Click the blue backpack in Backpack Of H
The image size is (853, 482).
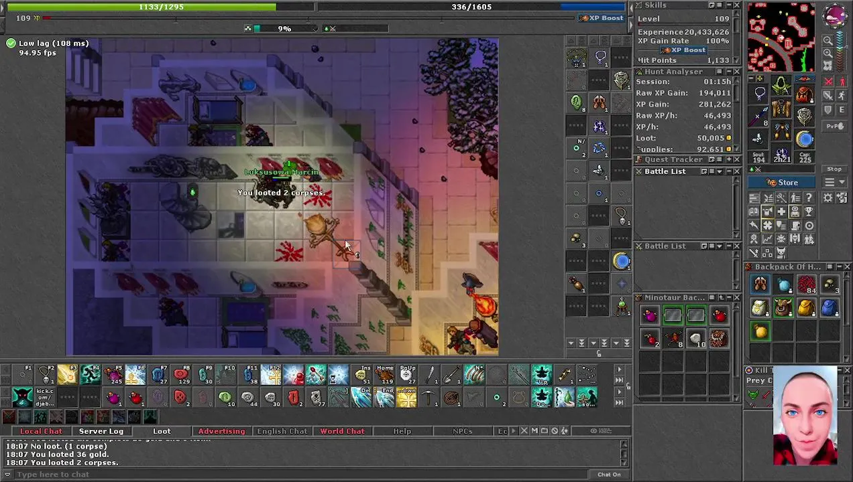[829, 307]
